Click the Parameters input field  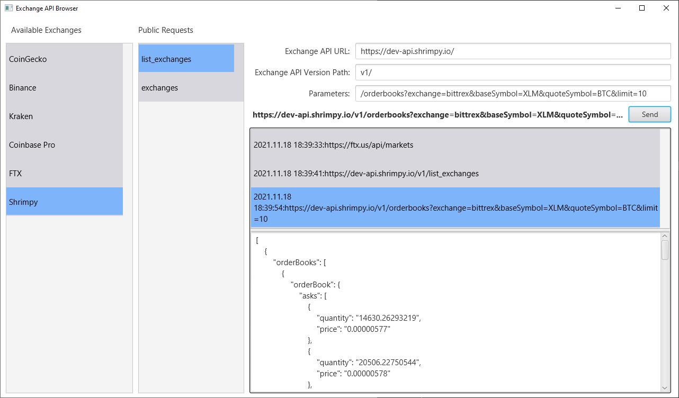click(513, 94)
